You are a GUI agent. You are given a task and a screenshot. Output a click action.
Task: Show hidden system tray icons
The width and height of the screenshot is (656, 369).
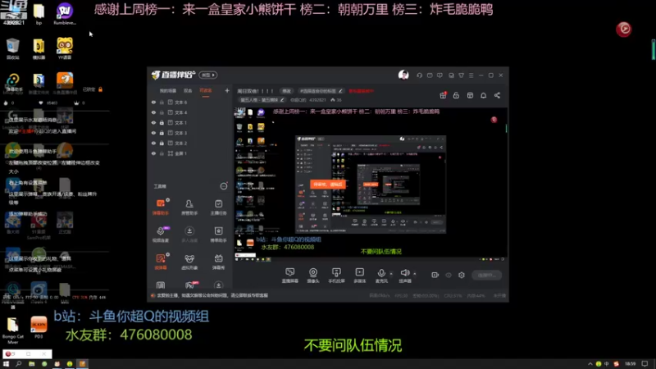pyautogui.click(x=590, y=364)
